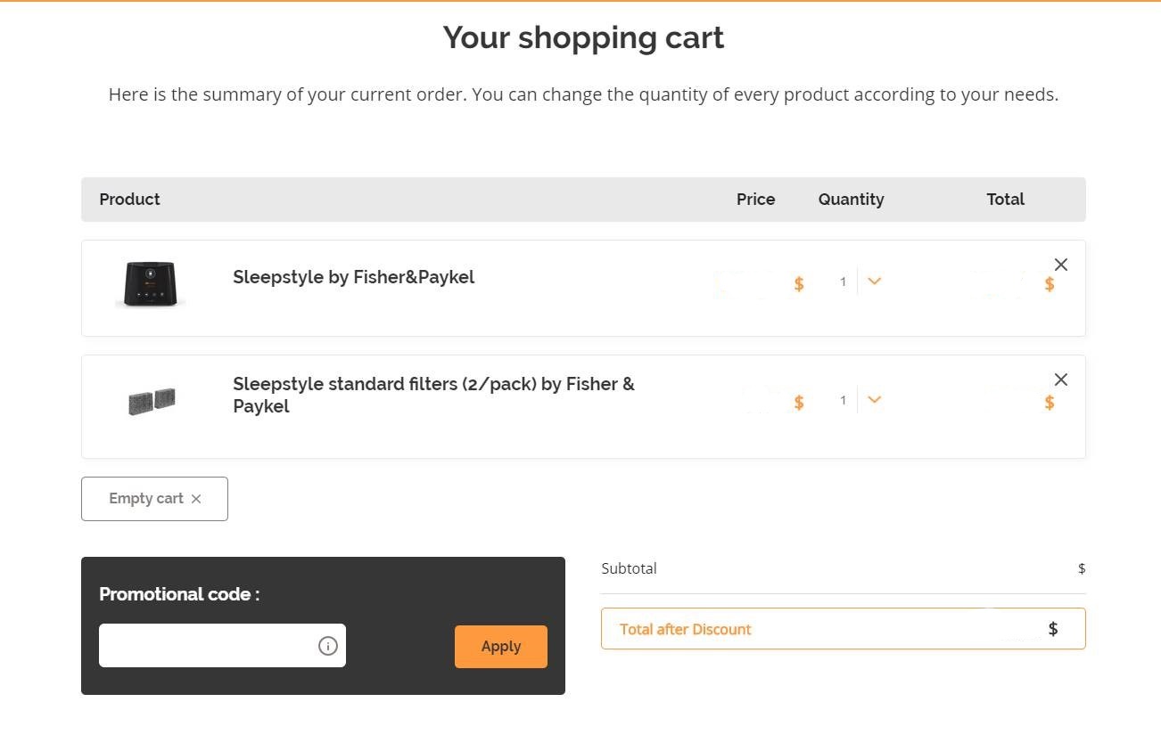Remove Sleepstyle standard filters from cart
This screenshot has width=1161, height=743.
1060,380
